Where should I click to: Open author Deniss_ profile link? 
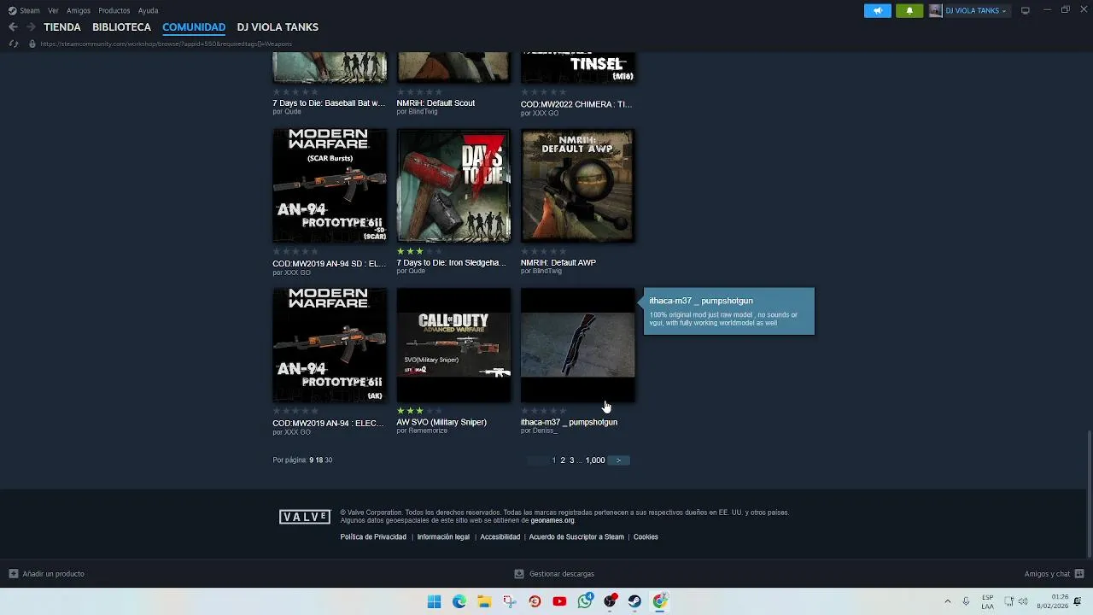pyautogui.click(x=544, y=431)
